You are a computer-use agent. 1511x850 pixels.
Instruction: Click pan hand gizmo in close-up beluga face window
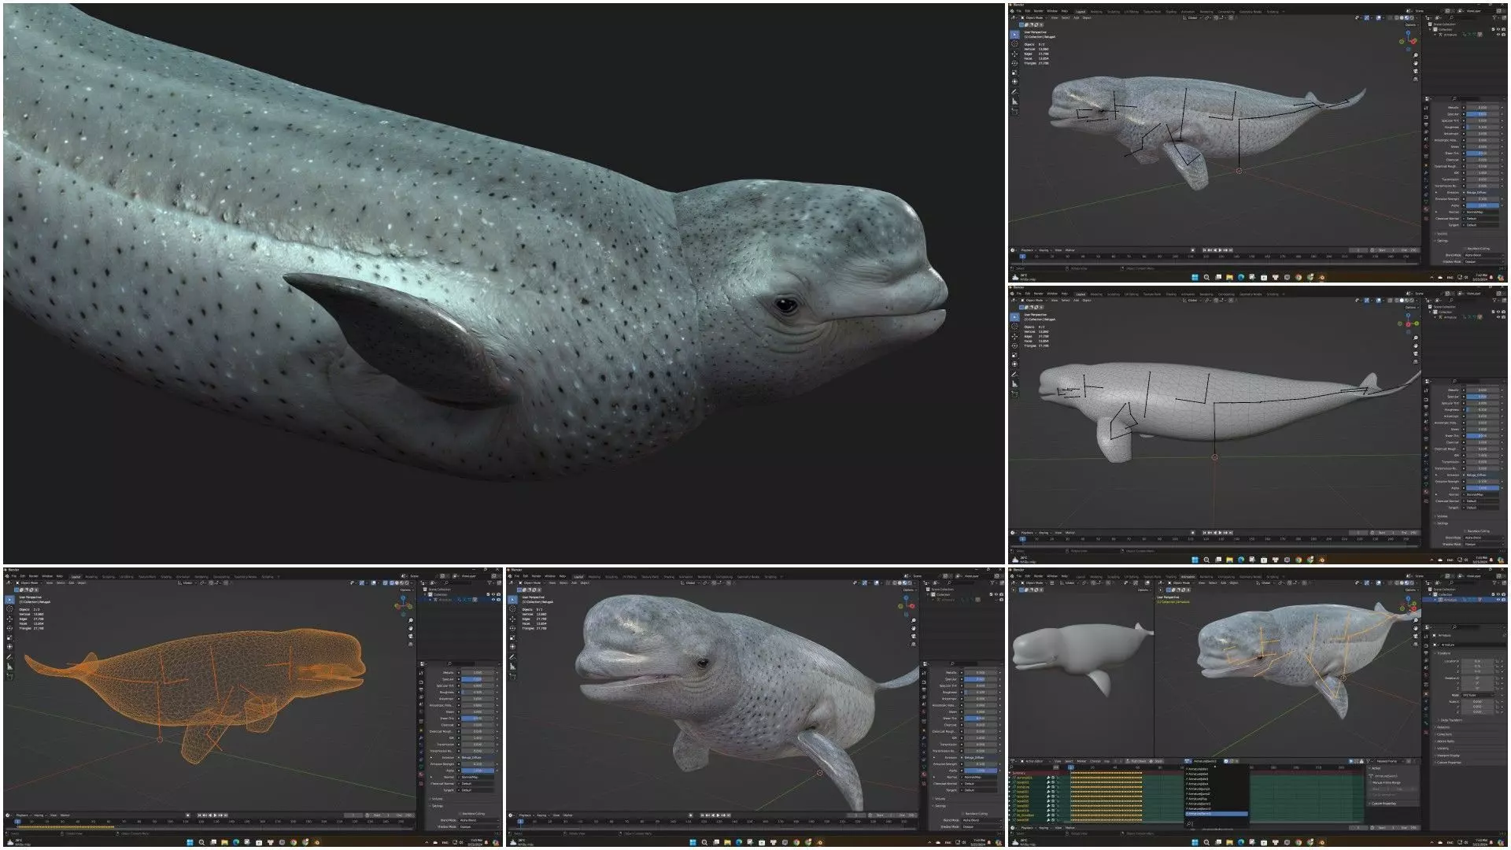point(914,629)
